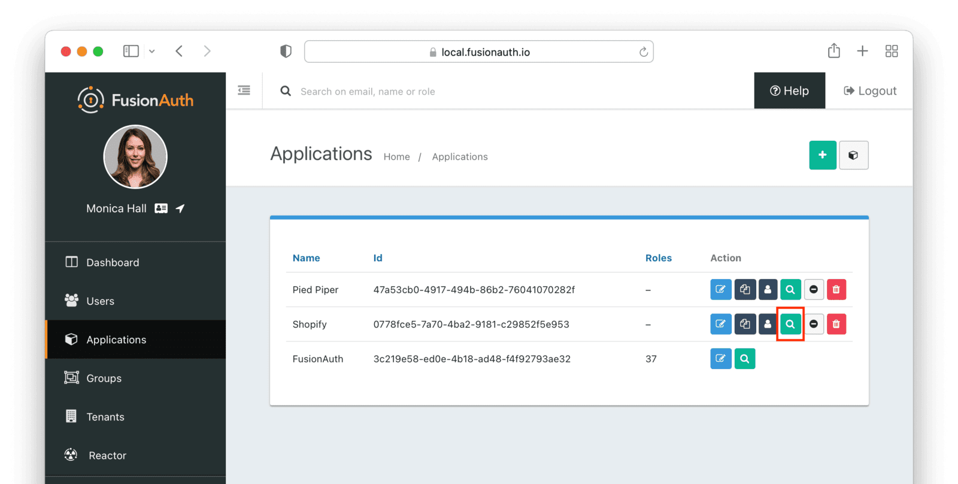Delete the Shopify application
Image resolution: width=958 pixels, height=484 pixels.
coord(836,324)
